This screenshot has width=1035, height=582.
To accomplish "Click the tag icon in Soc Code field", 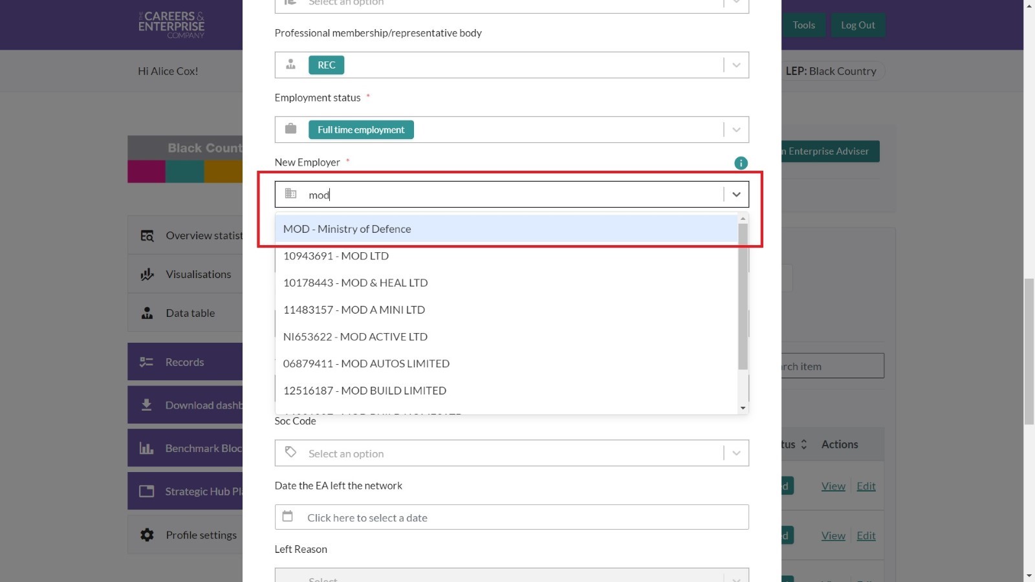I will 291,452.
